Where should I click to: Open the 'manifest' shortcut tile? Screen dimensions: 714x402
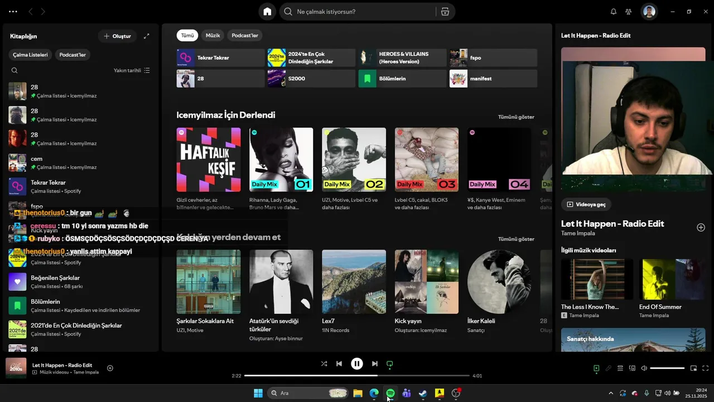tap(493, 79)
